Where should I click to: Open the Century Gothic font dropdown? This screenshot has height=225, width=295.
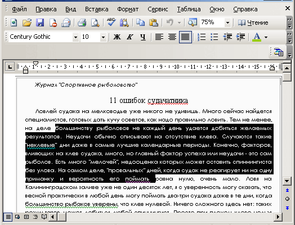pos(75,37)
